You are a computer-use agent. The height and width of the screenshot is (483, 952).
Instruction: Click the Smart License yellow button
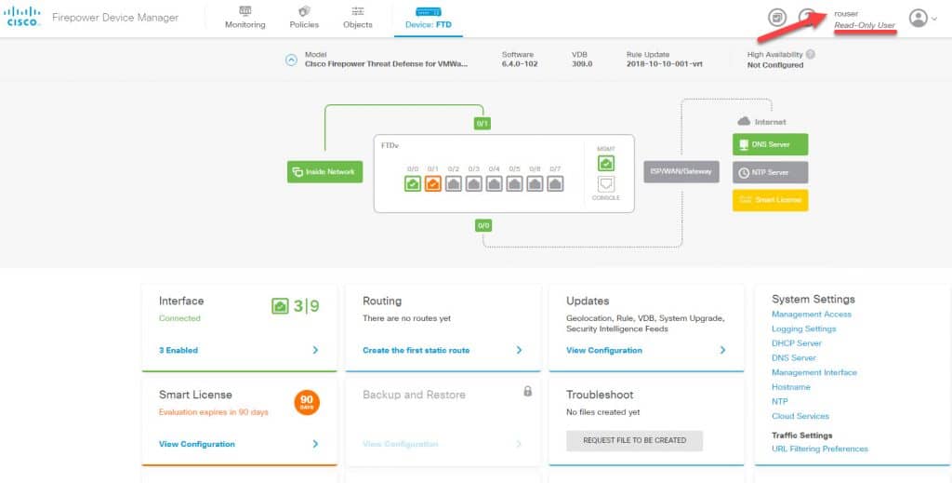(771, 200)
